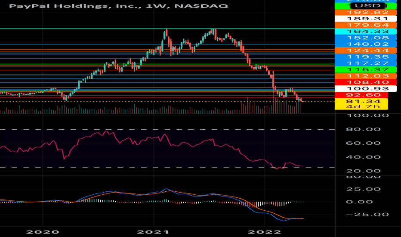Click the 2021 time axis label
Screen dimensions: 401x237
(x=153, y=232)
